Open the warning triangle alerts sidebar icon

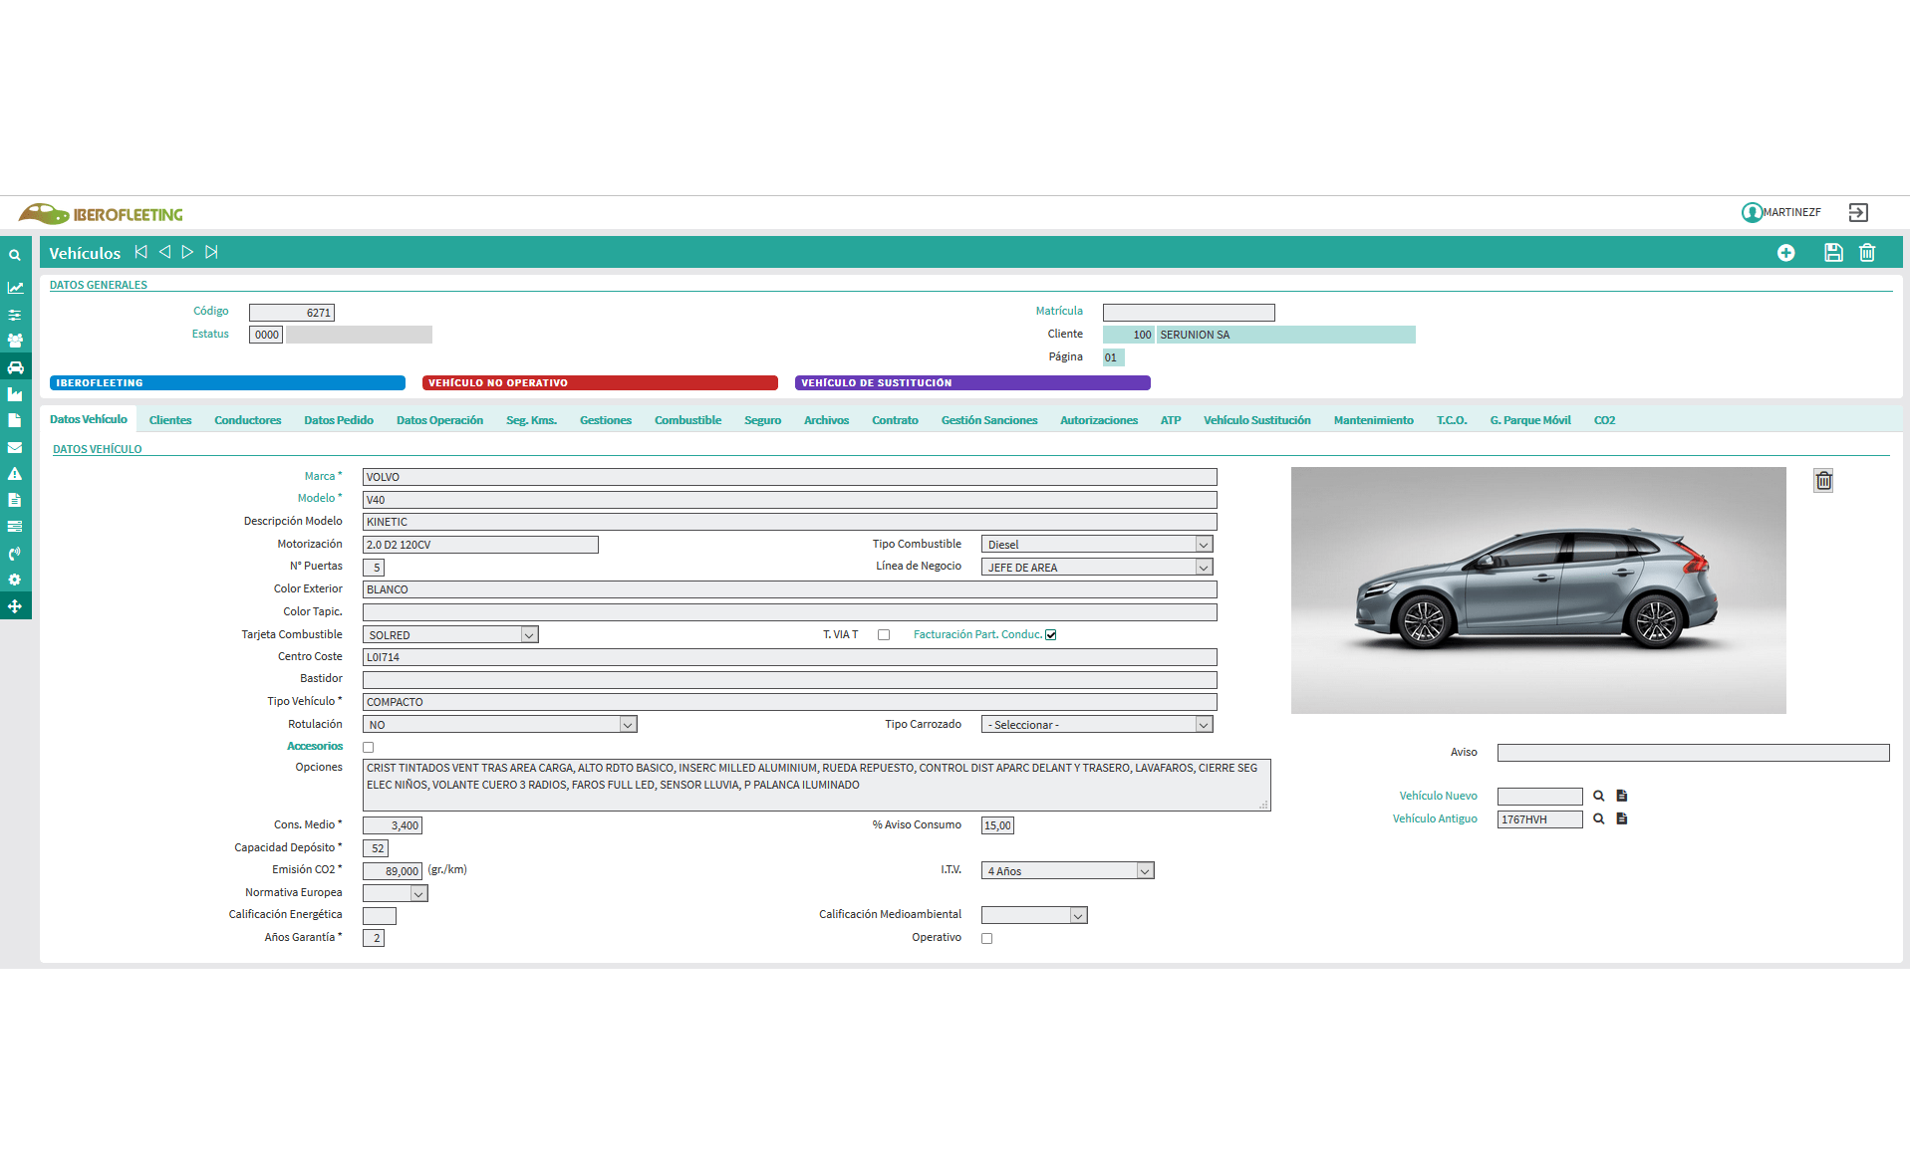tap(15, 474)
